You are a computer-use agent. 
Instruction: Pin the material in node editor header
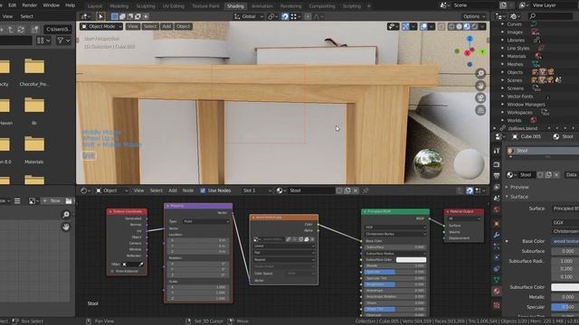365,190
